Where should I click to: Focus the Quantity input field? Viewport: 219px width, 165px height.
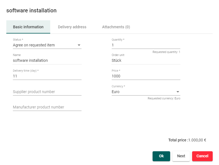[146, 45]
